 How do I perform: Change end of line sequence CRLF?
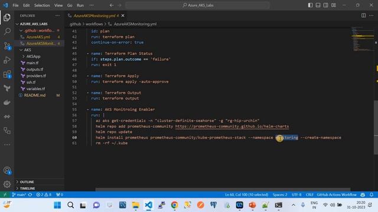coord(309,194)
